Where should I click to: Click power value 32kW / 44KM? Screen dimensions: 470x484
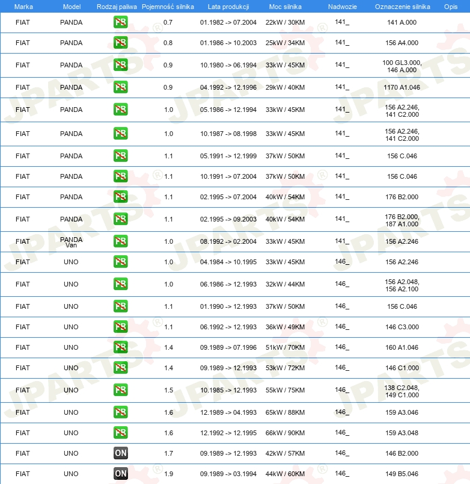pos(285,284)
